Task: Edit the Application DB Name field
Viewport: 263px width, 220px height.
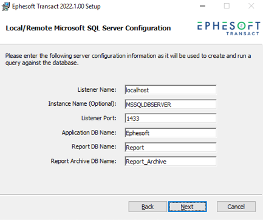Action: (x=171, y=132)
